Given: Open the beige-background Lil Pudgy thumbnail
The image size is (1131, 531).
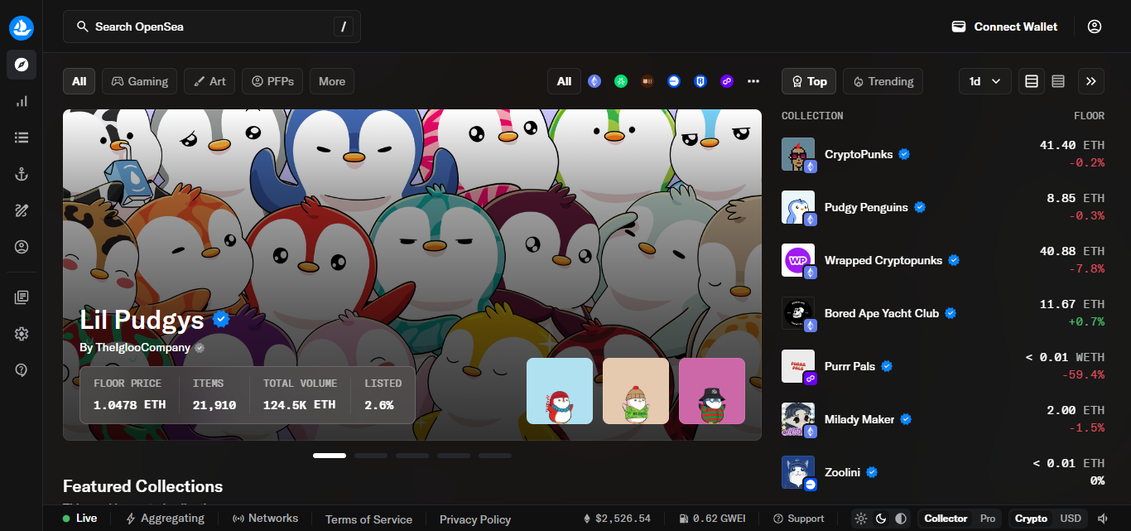Looking at the screenshot, I should tap(636, 391).
